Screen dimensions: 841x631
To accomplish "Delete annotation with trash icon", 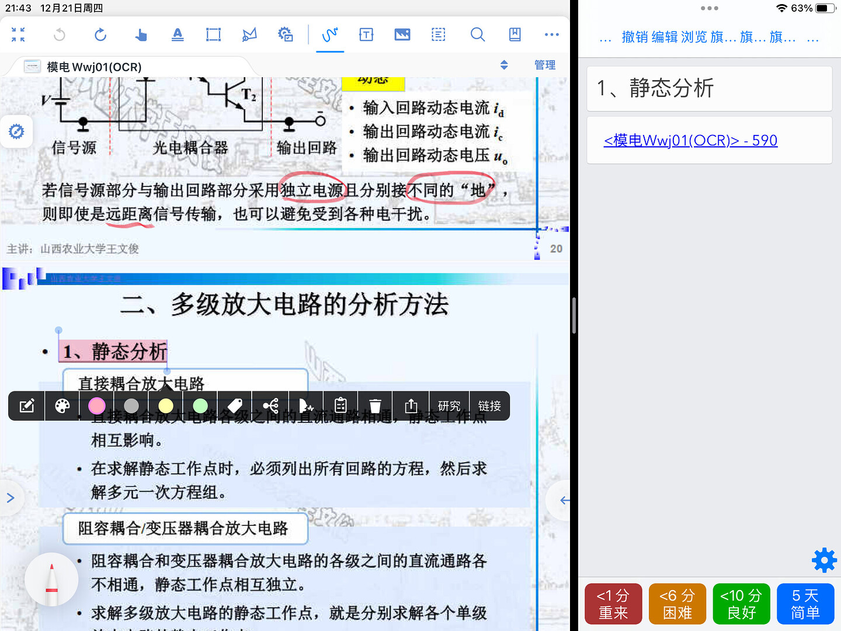I will (376, 406).
